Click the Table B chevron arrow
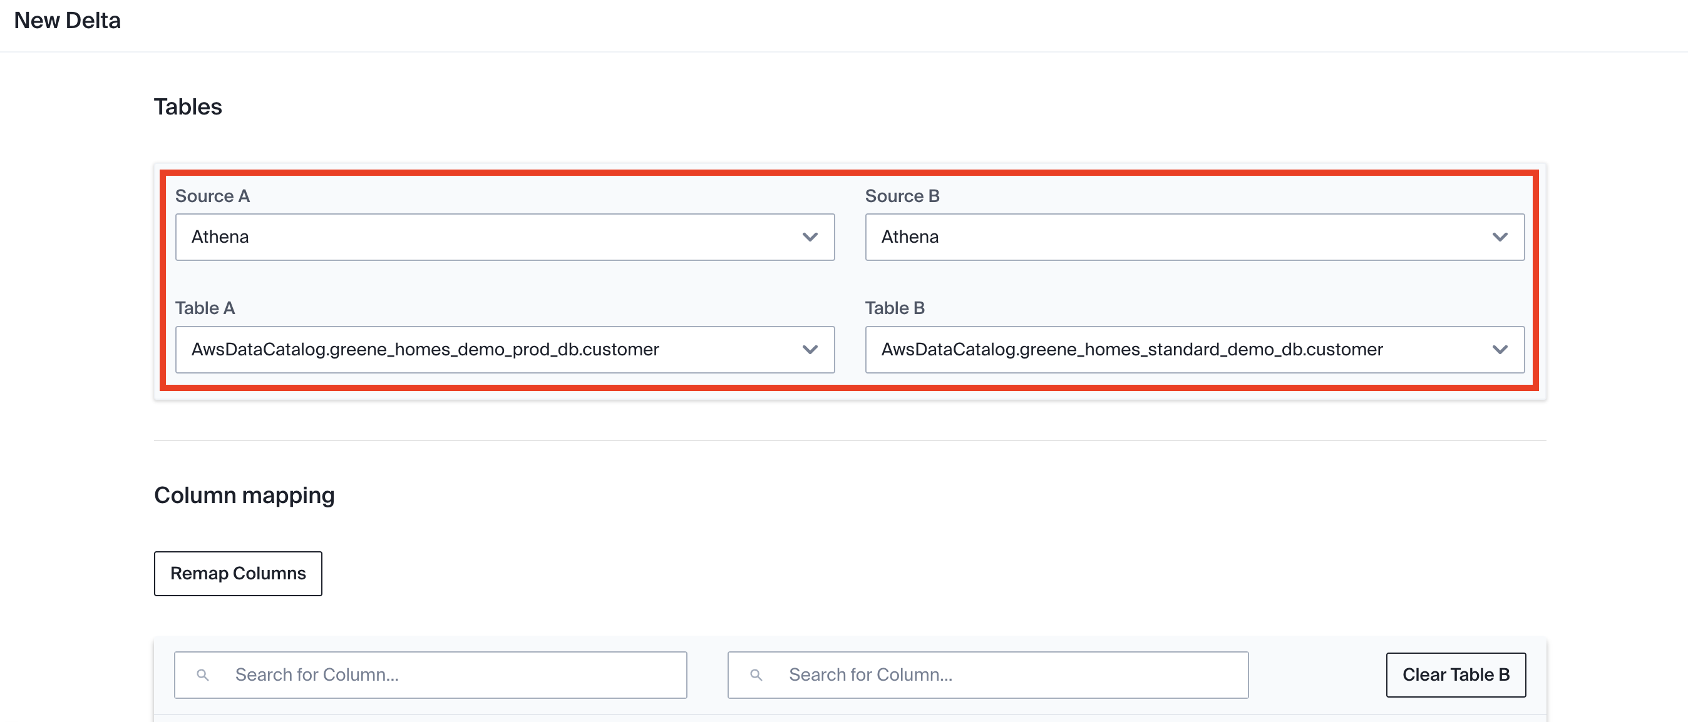This screenshot has width=1688, height=722. tap(1500, 350)
